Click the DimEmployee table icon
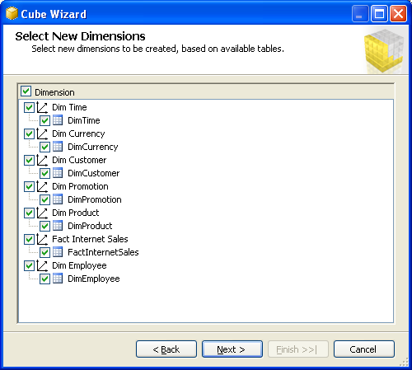The height and width of the screenshot is (370, 412). [58, 279]
